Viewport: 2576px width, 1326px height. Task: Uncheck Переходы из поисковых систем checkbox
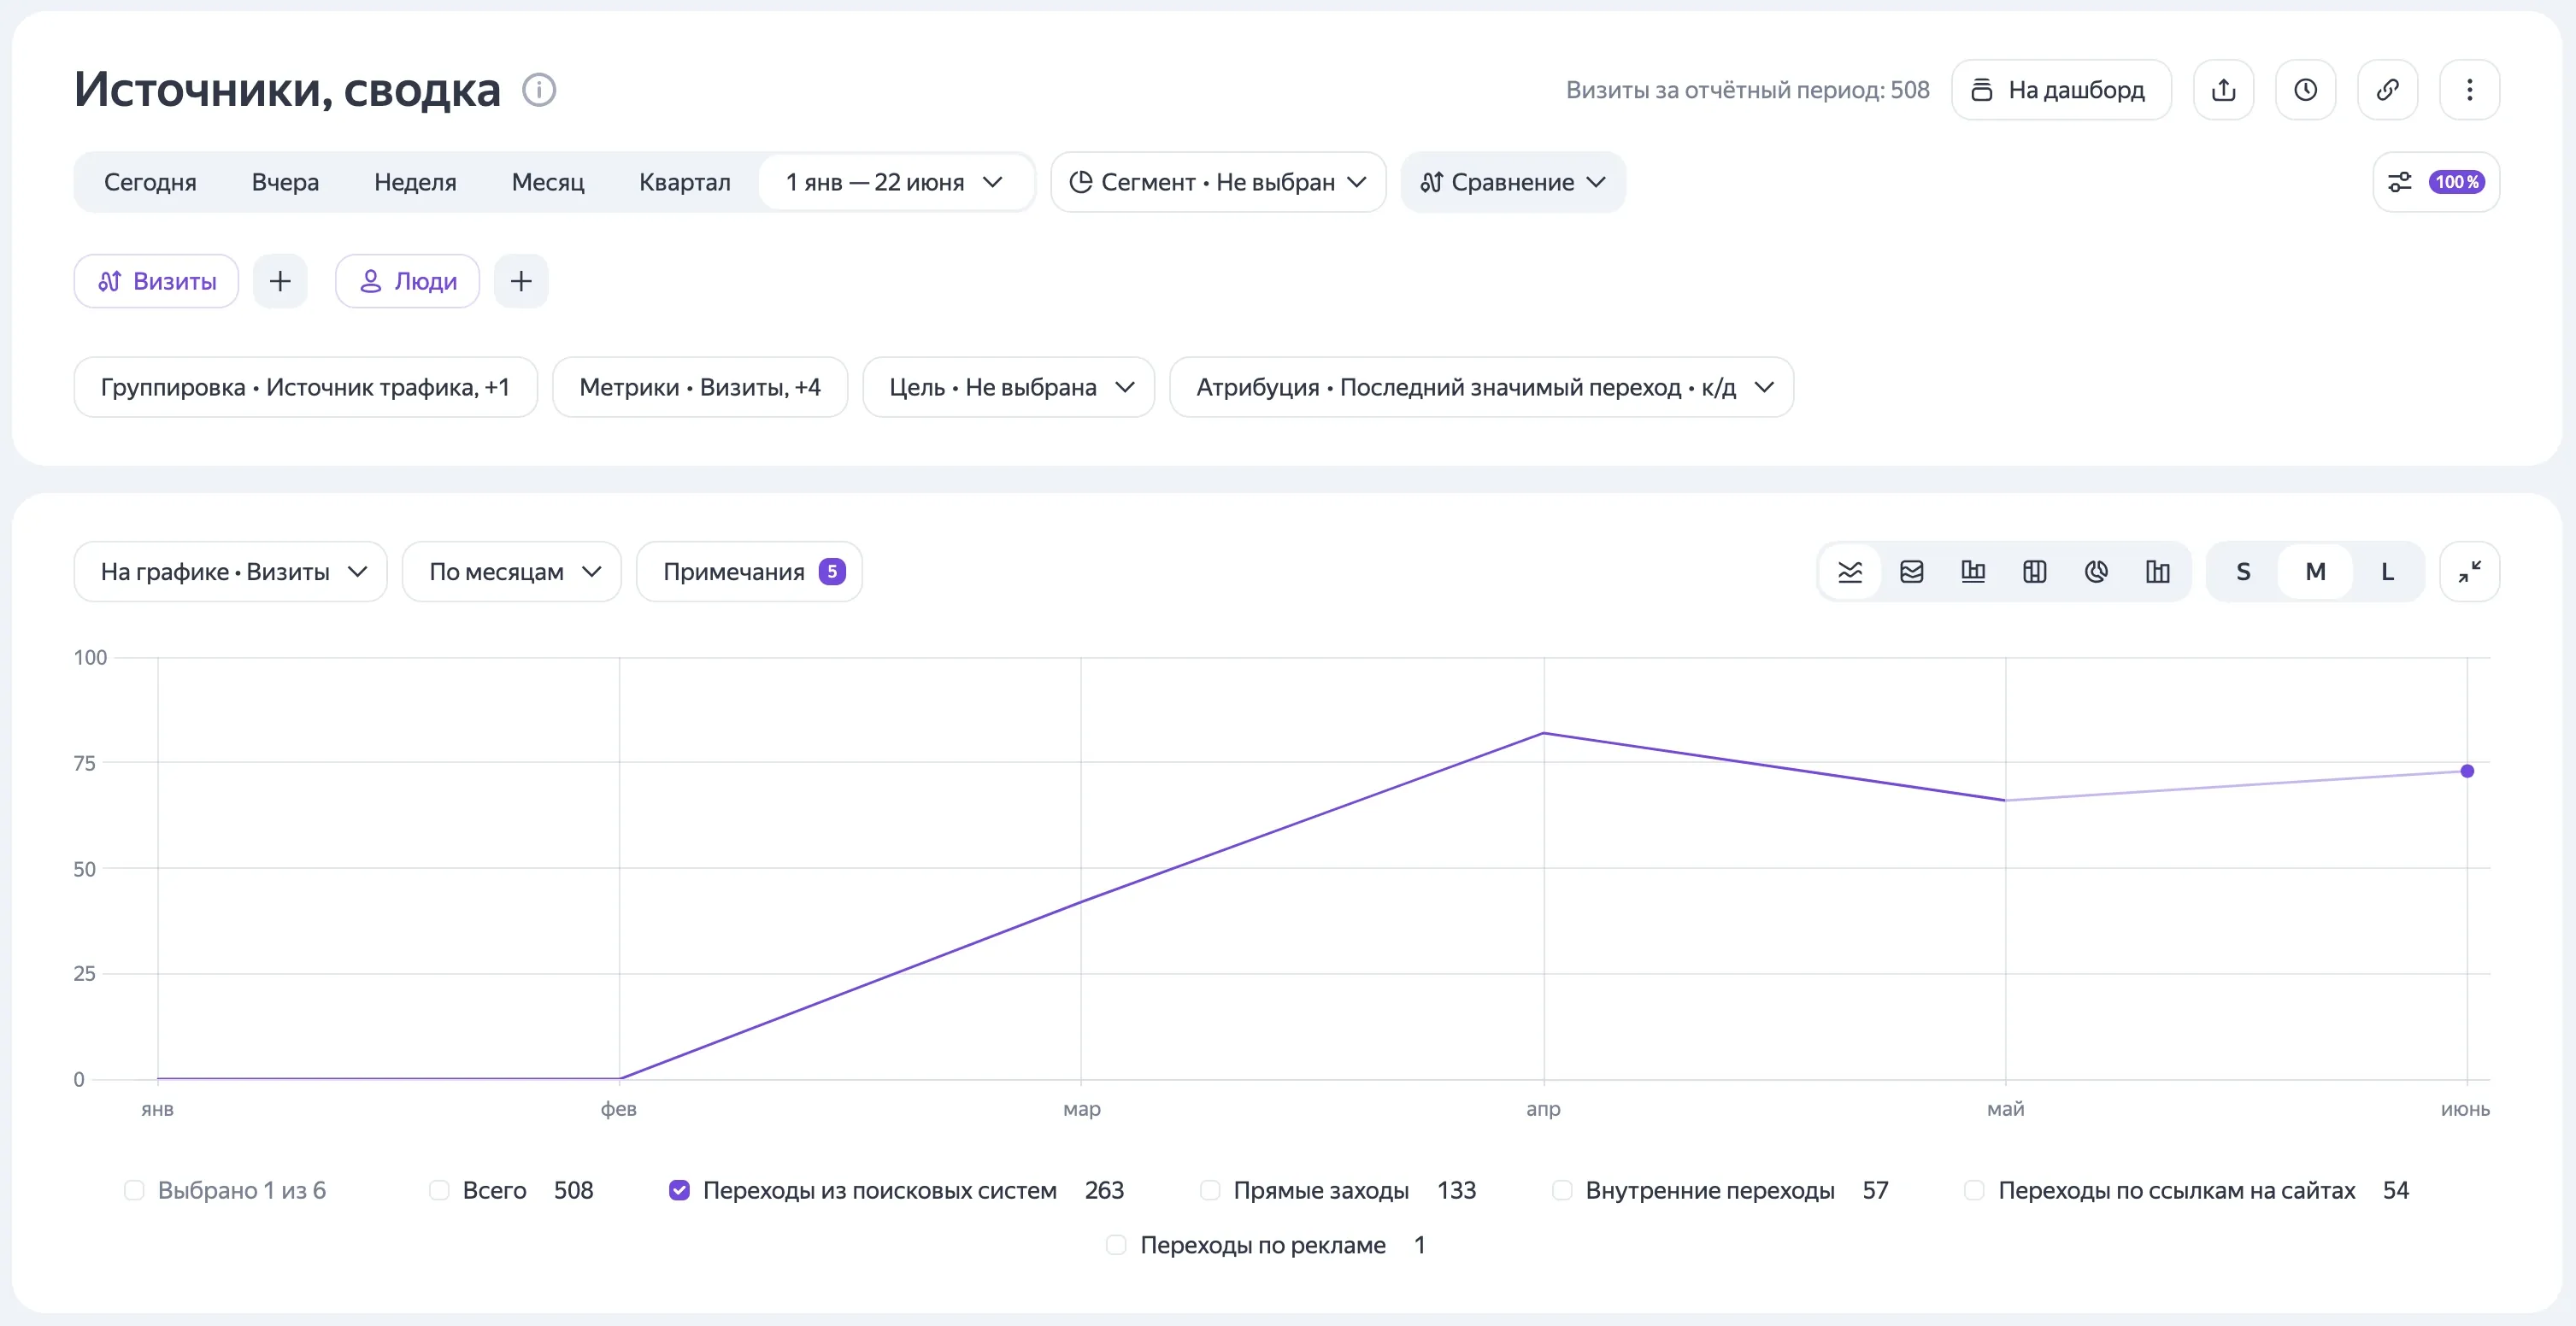point(679,1190)
